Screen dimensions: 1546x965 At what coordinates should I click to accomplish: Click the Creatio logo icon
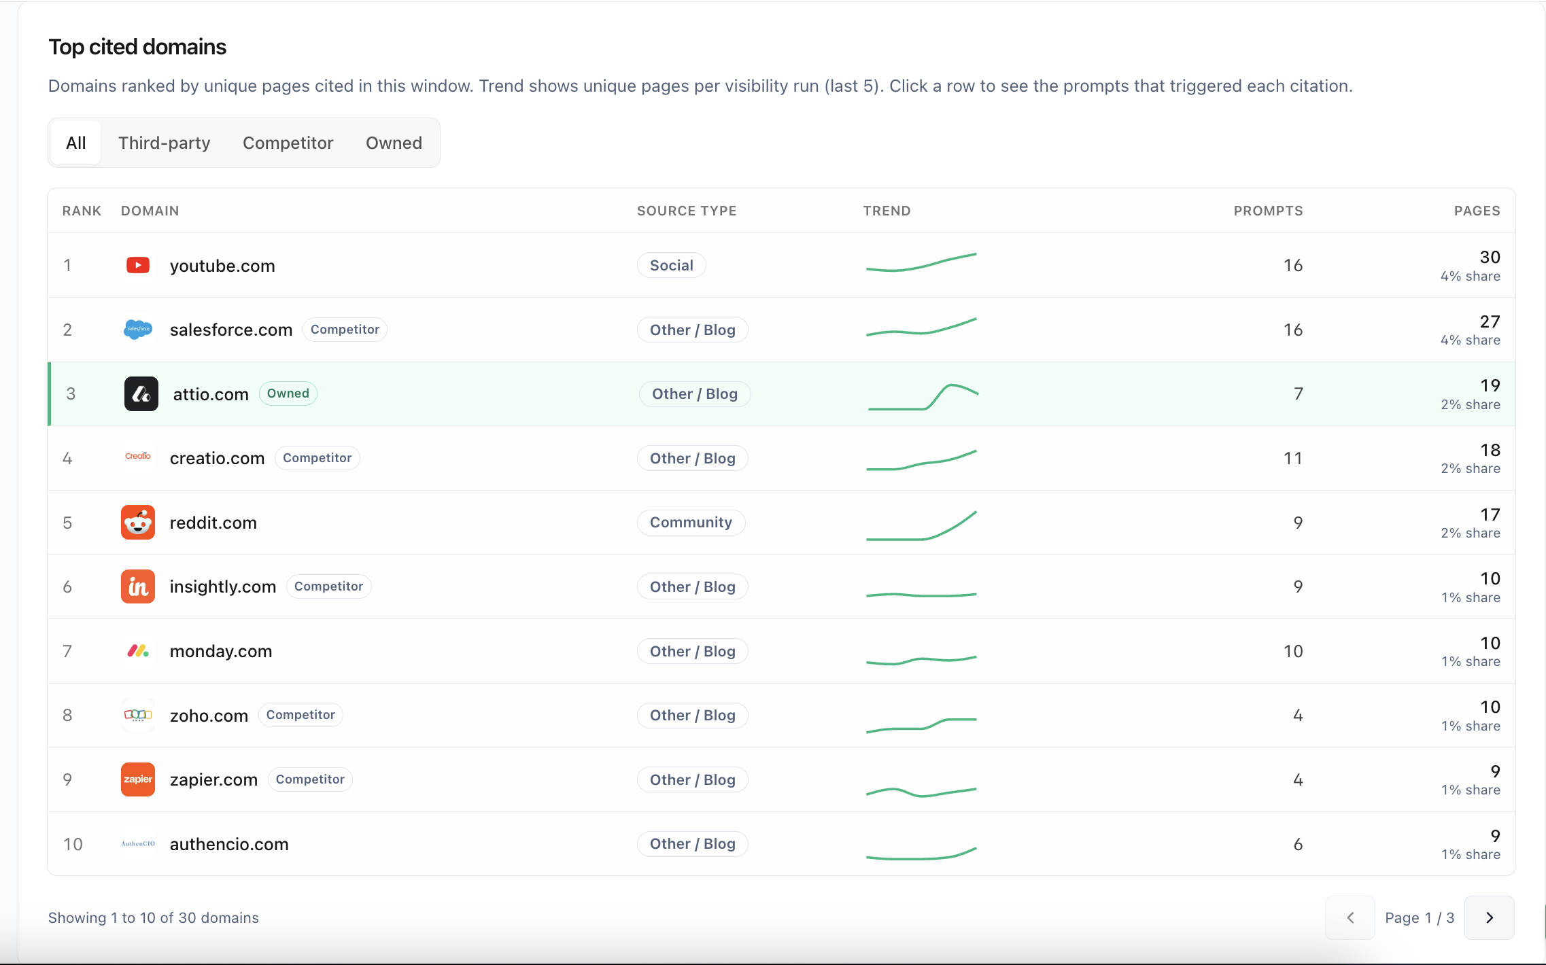click(x=138, y=456)
